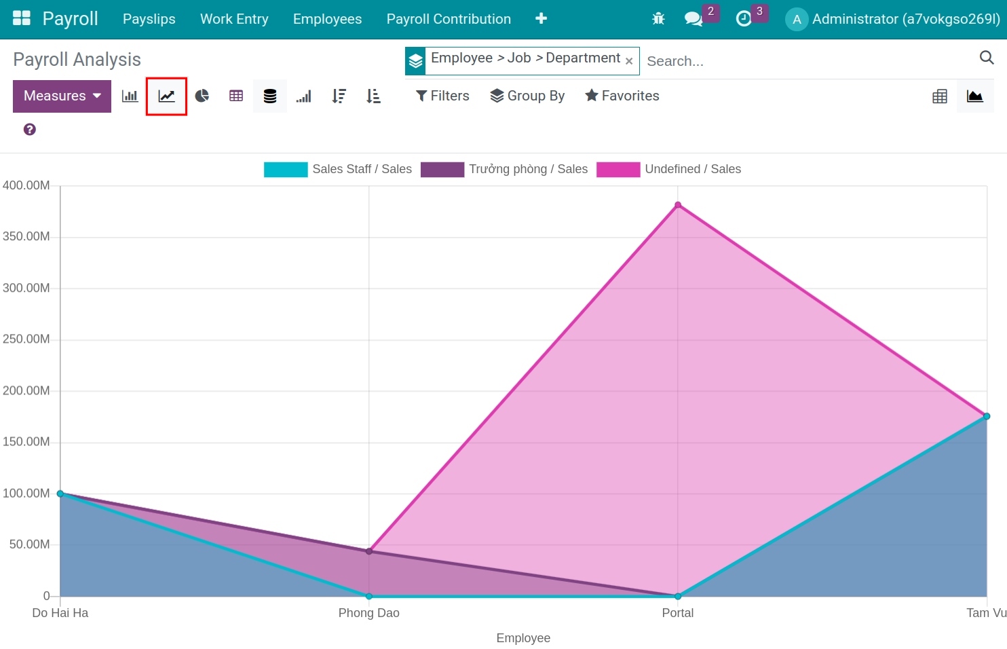
Task: Open the Favorites menu
Action: (622, 96)
